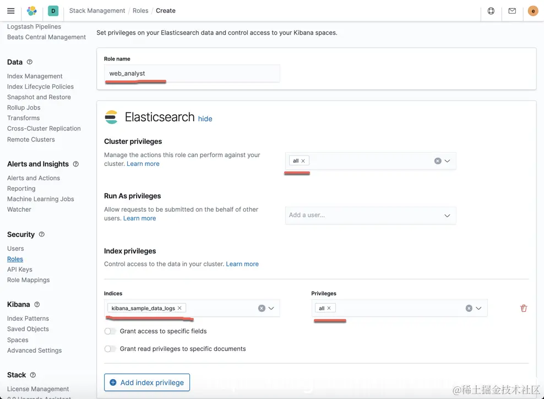Expand the Indices dropdown arrow

[x=271, y=309]
